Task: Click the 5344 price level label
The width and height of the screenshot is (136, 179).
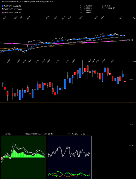Action: click(x=131, y=103)
